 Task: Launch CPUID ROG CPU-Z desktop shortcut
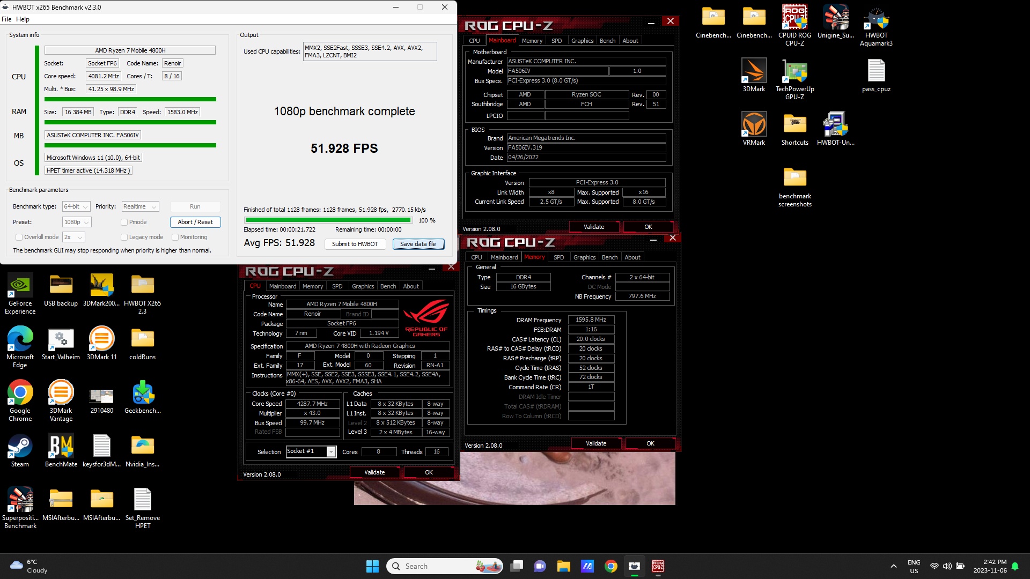[x=794, y=25]
